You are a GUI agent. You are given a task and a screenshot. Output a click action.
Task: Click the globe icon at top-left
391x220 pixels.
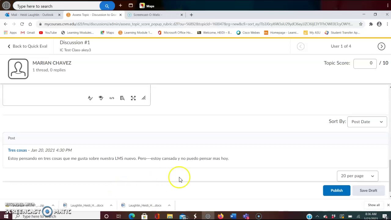6,6
